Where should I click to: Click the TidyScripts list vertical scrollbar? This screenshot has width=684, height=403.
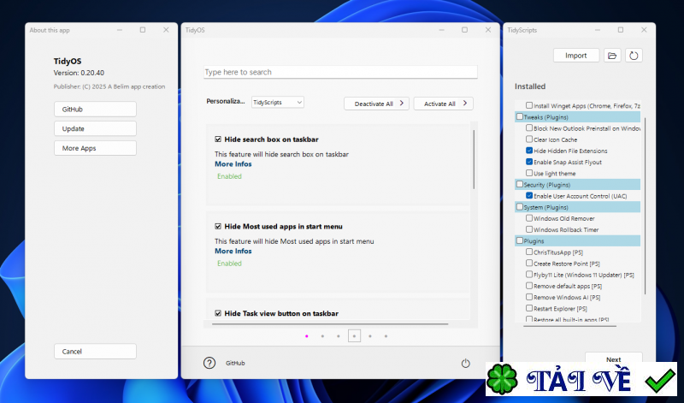[x=644, y=205]
